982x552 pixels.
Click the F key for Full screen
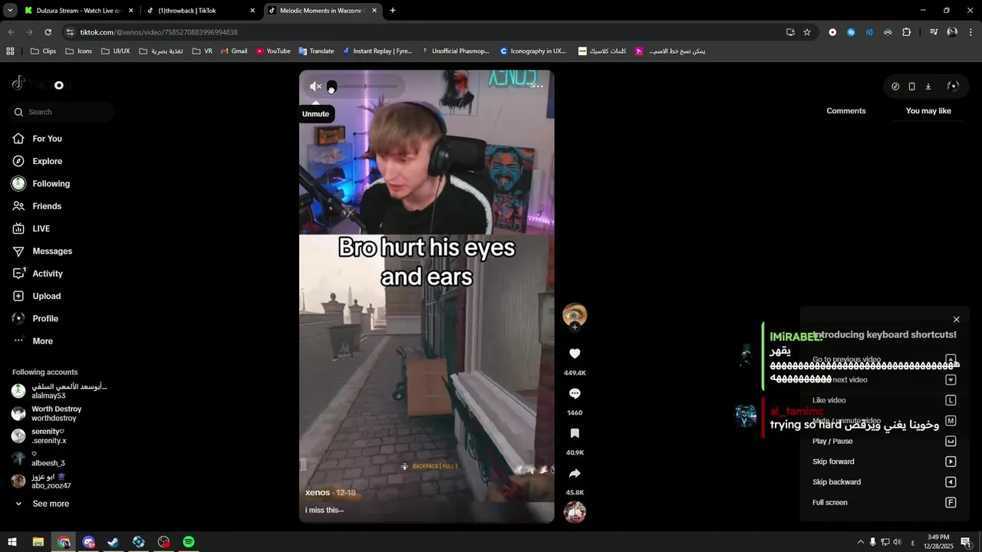click(x=951, y=503)
